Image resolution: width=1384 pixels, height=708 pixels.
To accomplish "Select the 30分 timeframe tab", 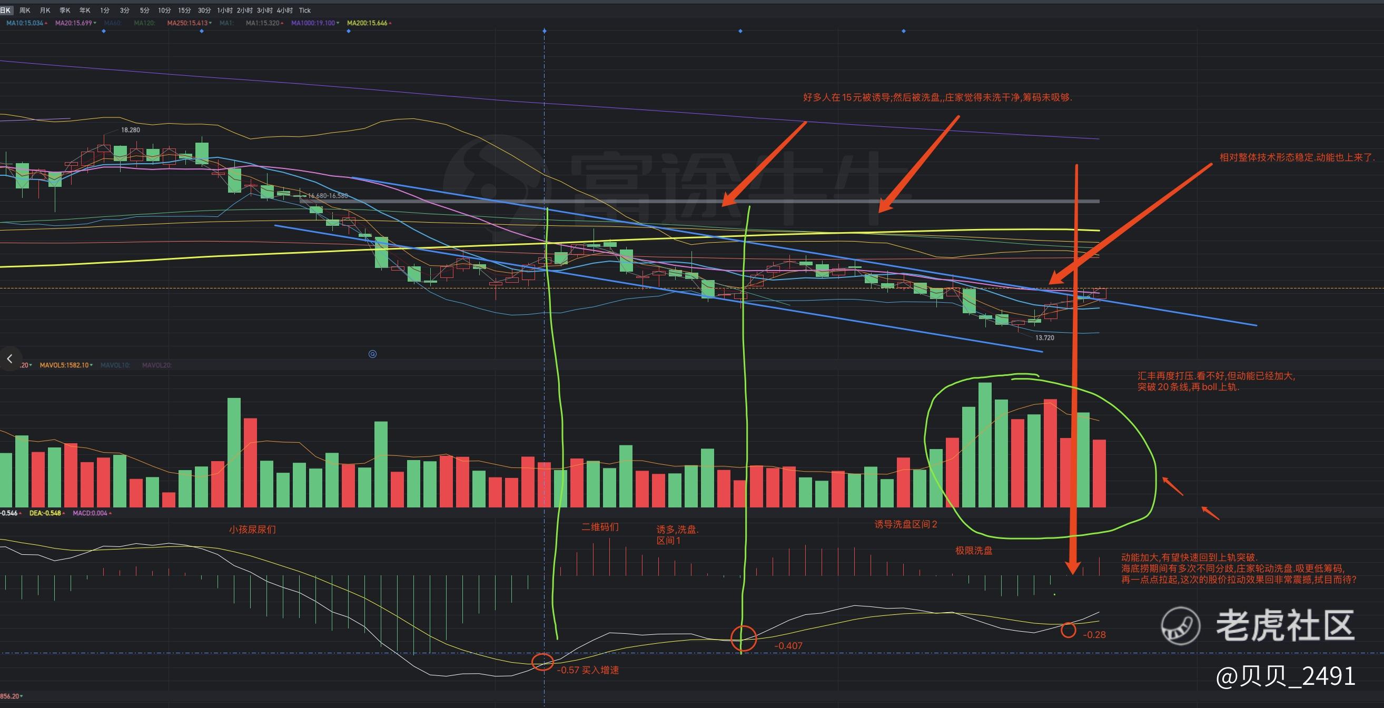I will click(204, 10).
